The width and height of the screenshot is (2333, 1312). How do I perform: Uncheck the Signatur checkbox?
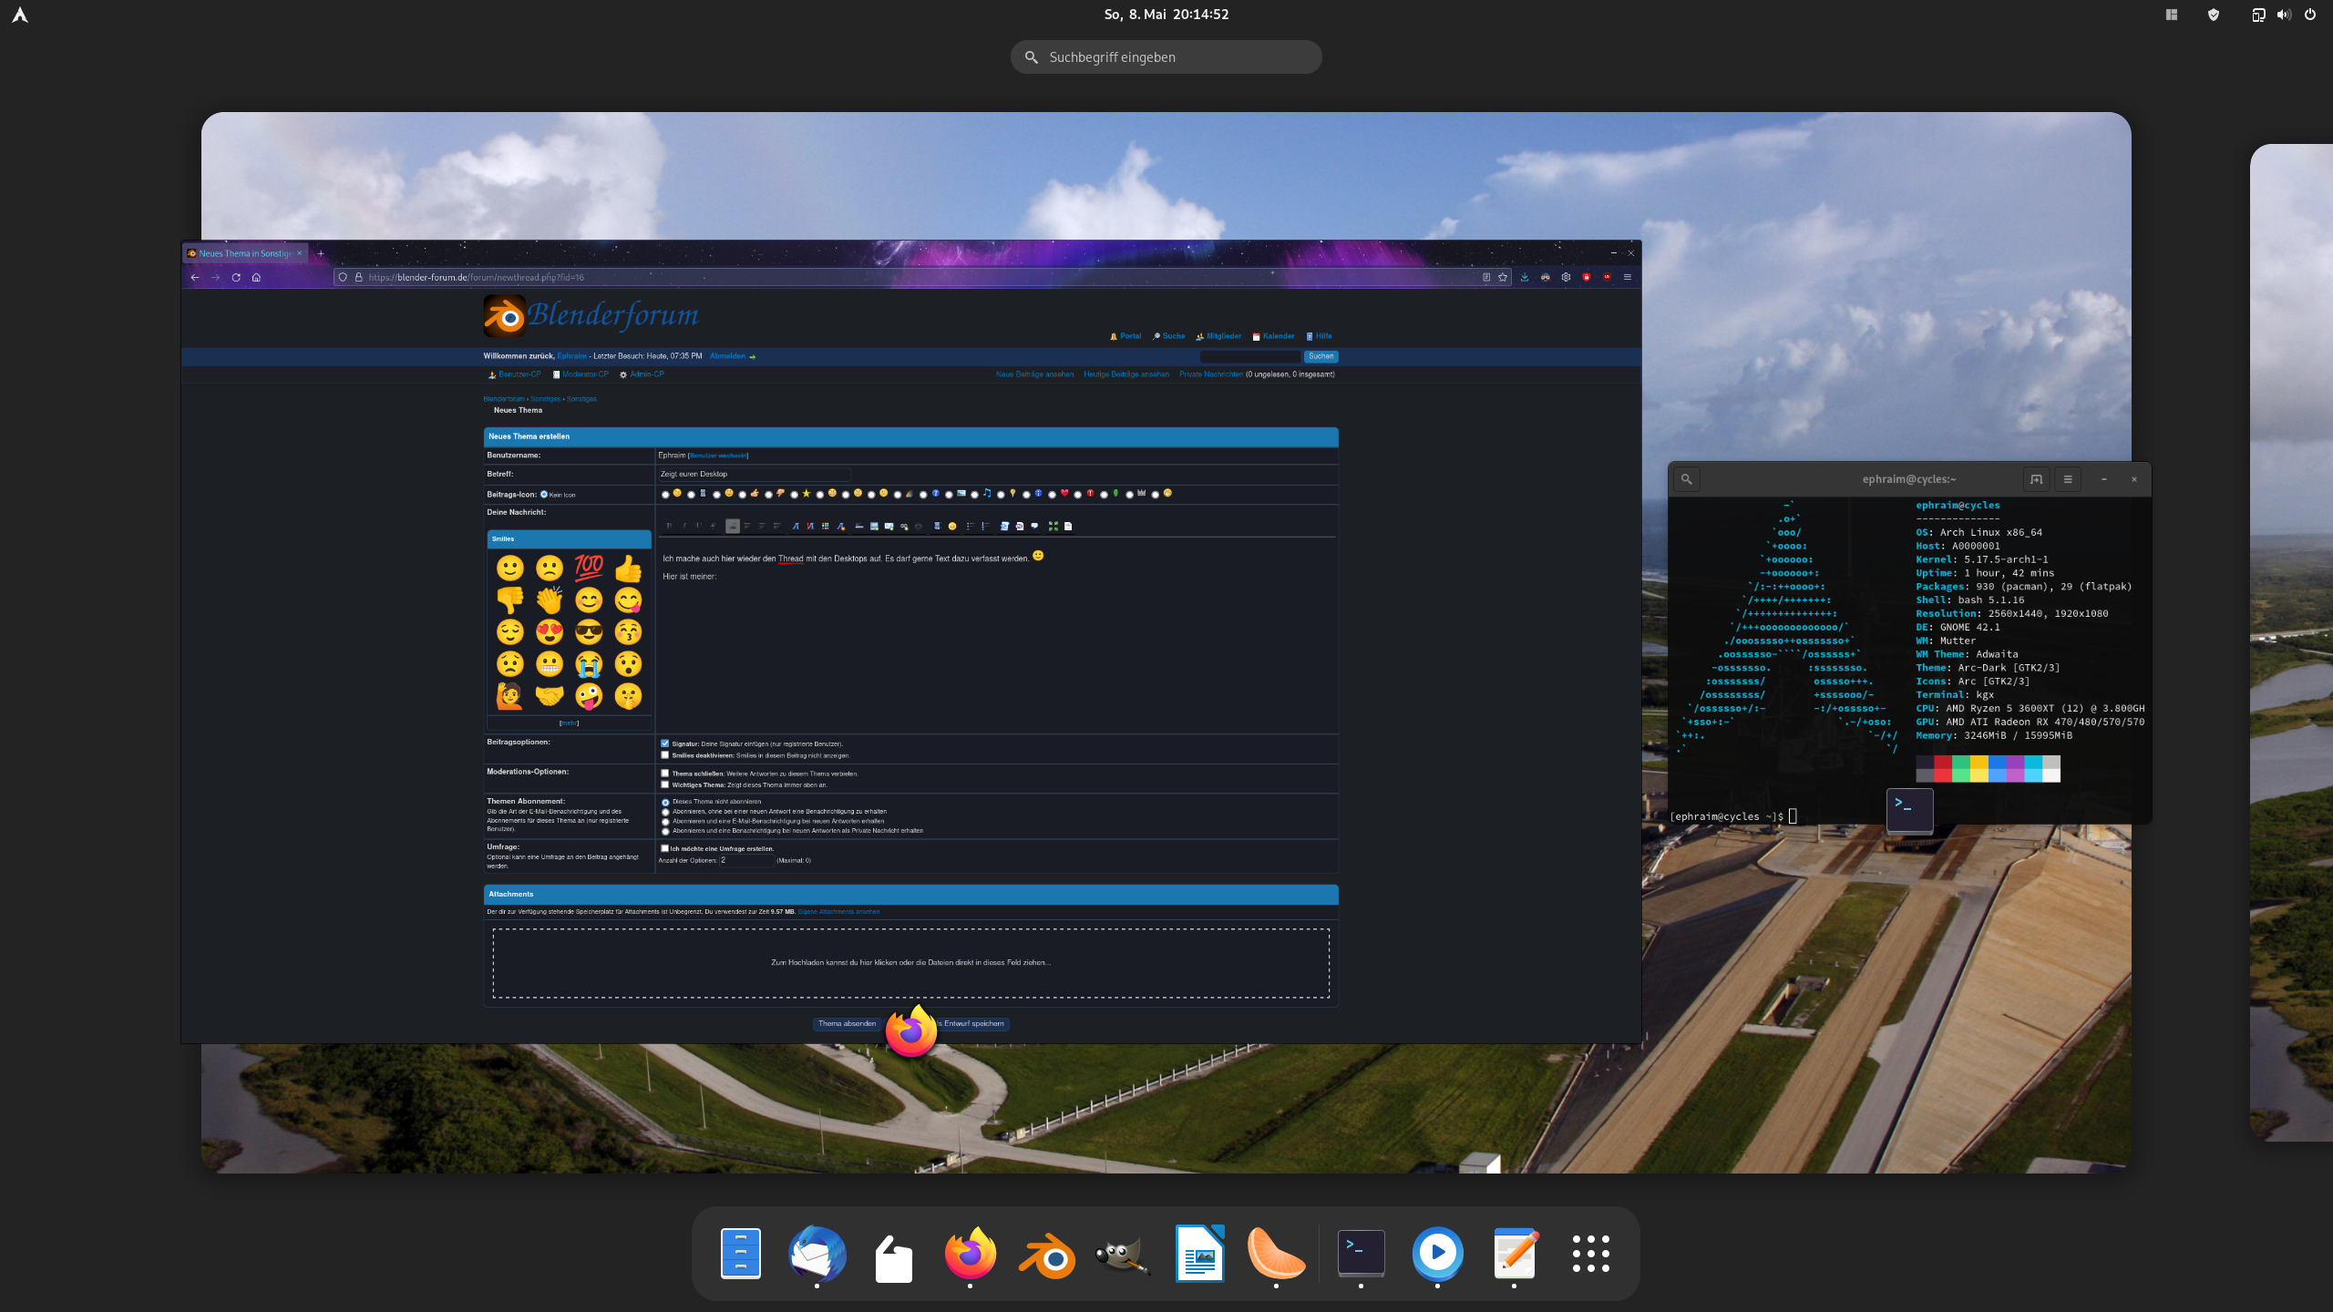665,743
